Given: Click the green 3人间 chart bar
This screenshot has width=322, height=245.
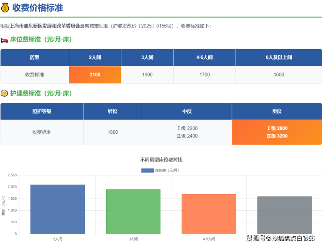Looking at the screenshot, I should tap(133, 211).
